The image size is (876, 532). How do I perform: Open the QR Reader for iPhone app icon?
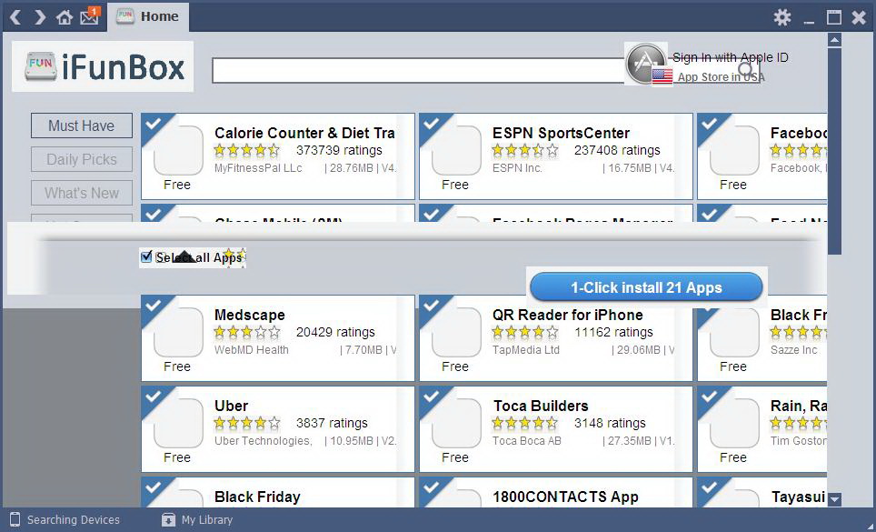pos(456,332)
